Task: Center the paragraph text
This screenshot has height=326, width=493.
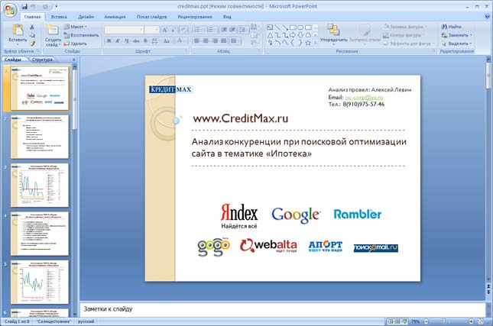Action: pos(206,40)
